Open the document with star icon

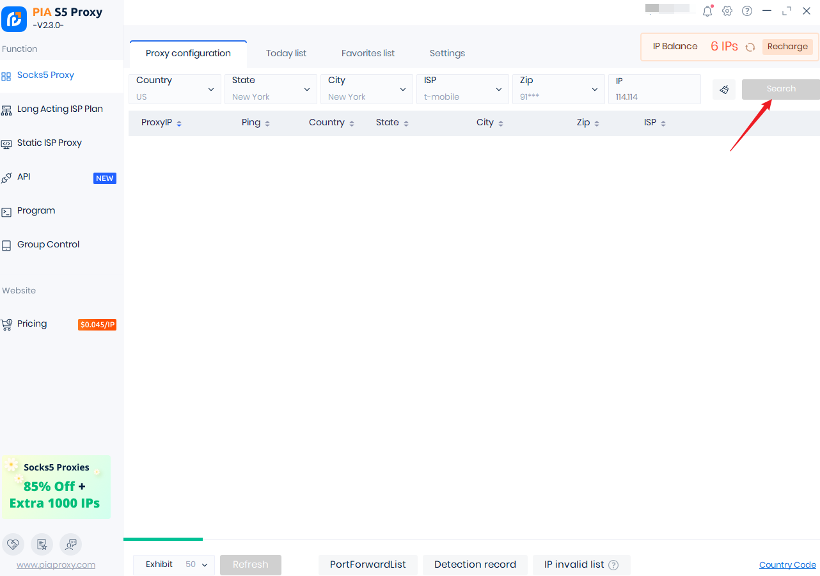tap(42, 544)
